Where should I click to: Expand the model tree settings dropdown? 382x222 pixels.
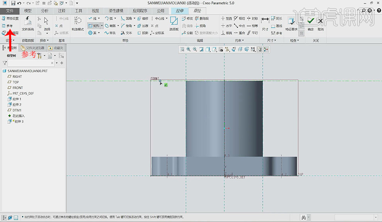click(44, 56)
